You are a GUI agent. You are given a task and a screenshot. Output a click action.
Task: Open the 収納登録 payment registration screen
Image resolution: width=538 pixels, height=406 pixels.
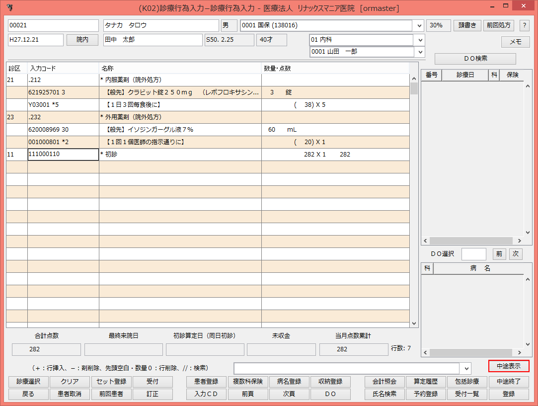(x=330, y=381)
